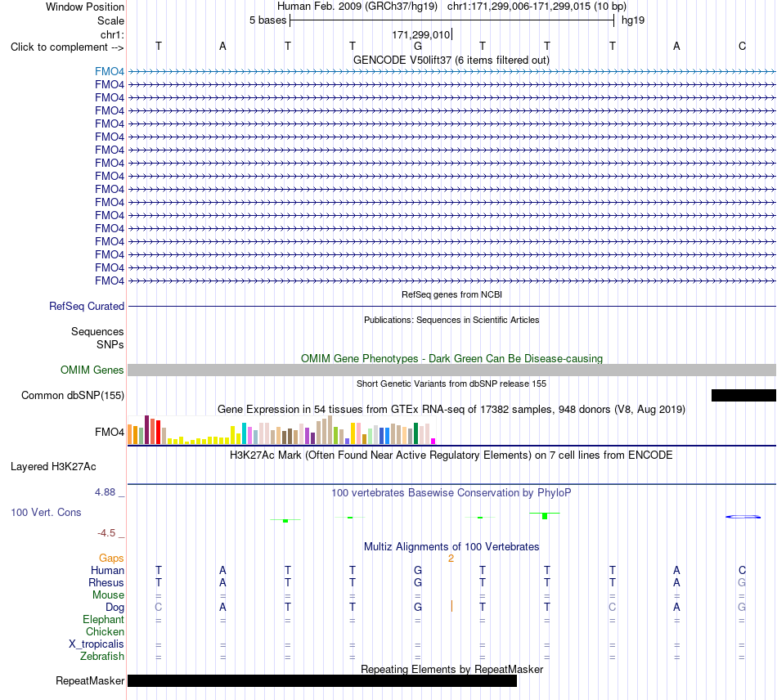
Task: Click the 4.88 PhyloP upper scale value
Action: (105, 492)
